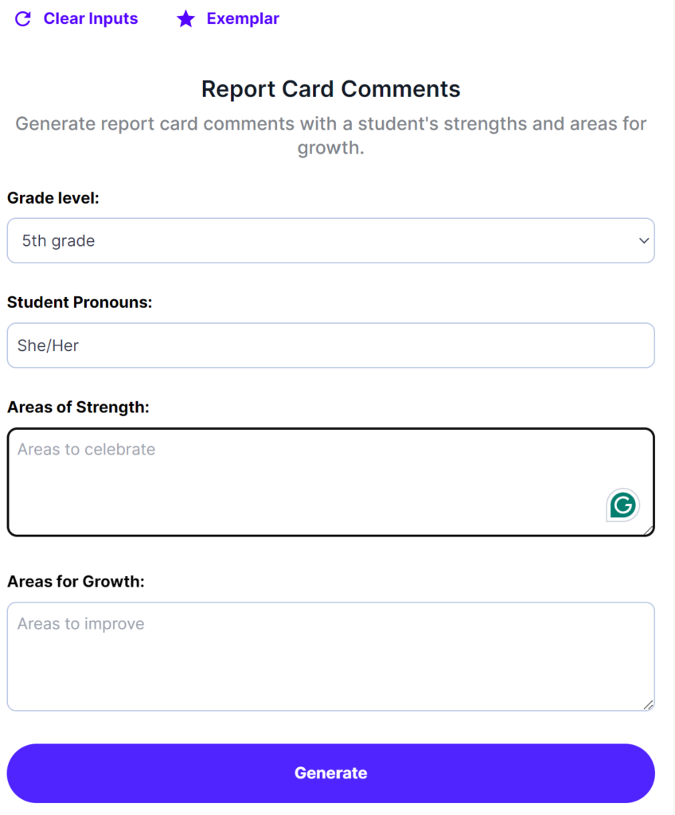Viewport: 675px width, 815px height.
Task: Click the Clear Inputs refresh arrow icon
Action: coord(23,19)
